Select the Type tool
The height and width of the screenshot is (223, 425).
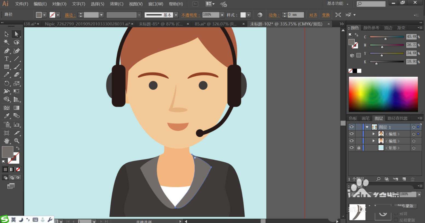coord(7,59)
